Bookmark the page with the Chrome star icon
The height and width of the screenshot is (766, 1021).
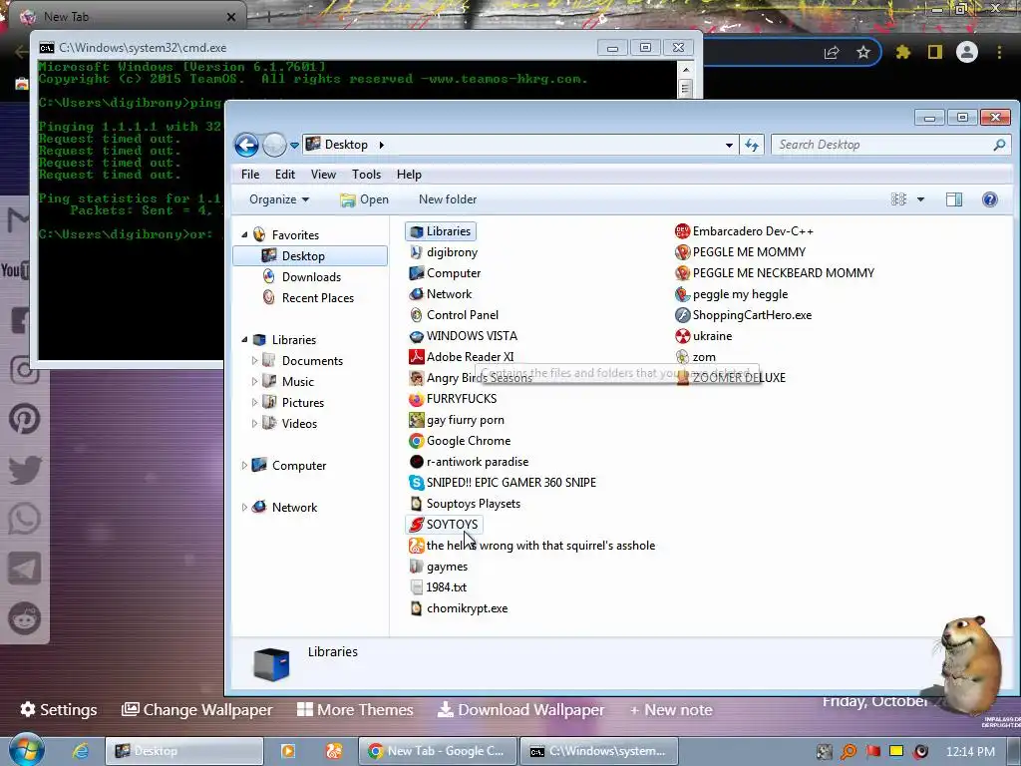tap(863, 52)
